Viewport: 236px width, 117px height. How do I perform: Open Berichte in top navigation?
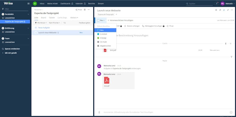(91, 4)
